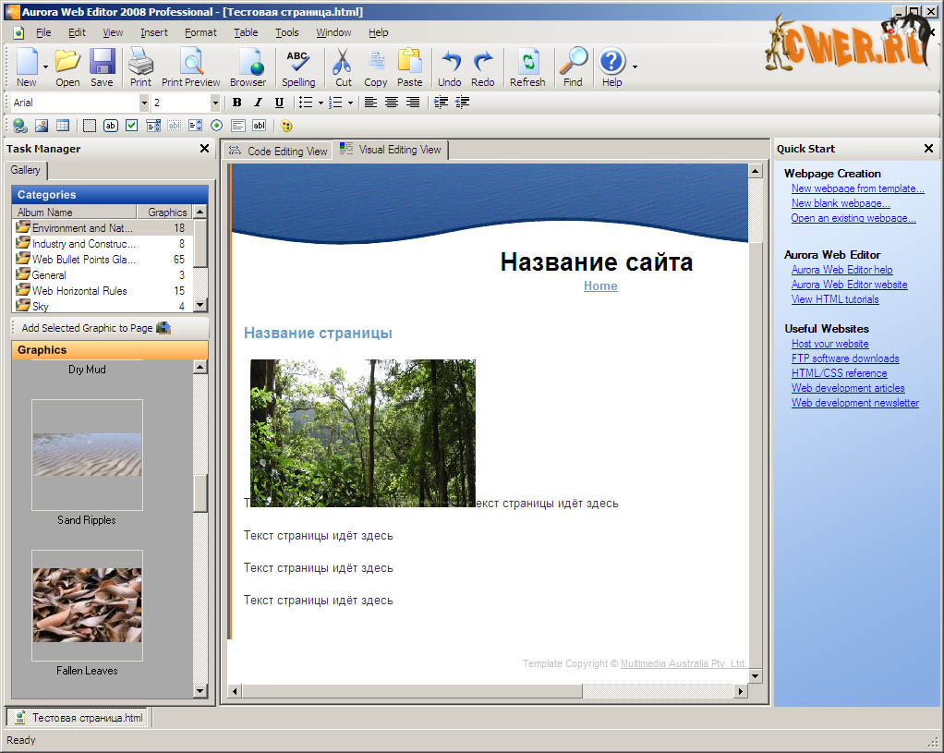Viewport: 944px width, 753px height.
Task: Toggle underline formatting
Action: [x=279, y=103]
